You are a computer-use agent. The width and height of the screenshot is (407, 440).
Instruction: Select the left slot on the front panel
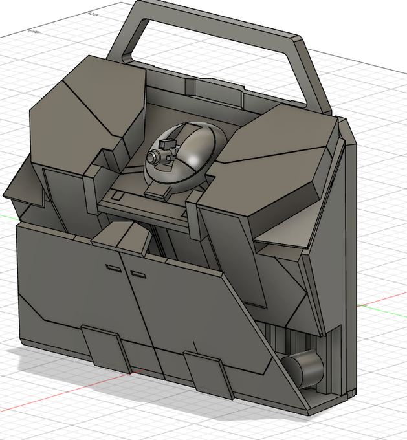[113, 268]
